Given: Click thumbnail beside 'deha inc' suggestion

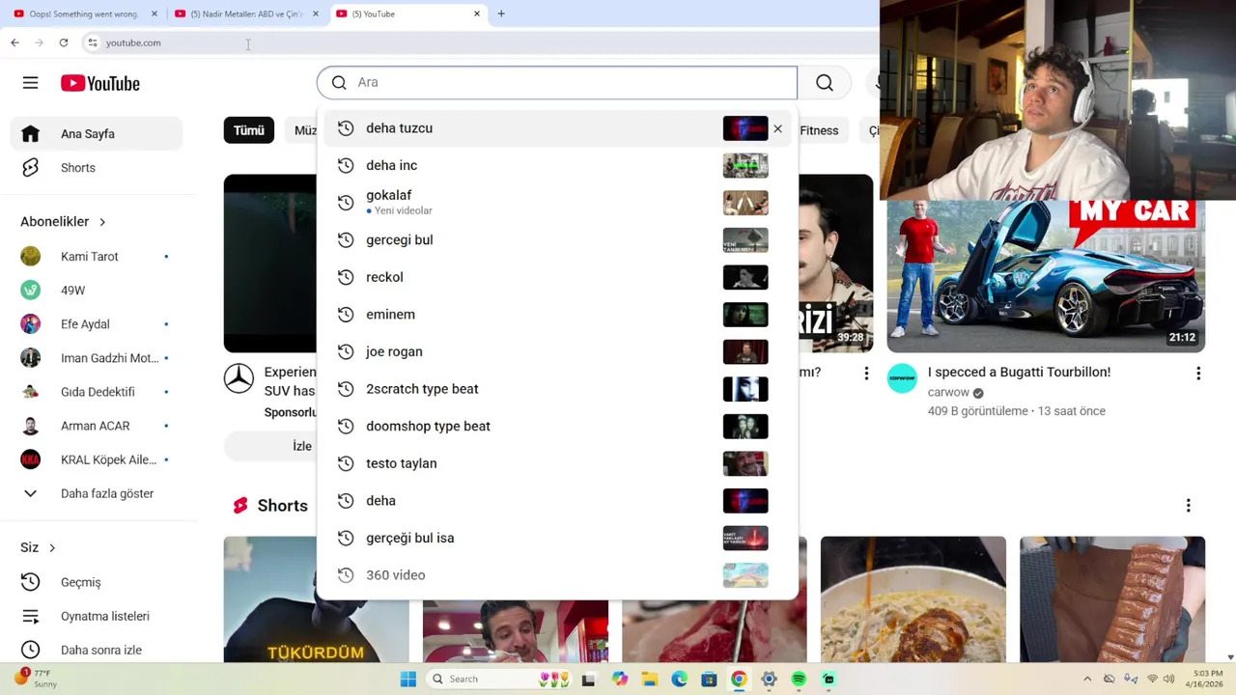Looking at the screenshot, I should click(x=745, y=166).
